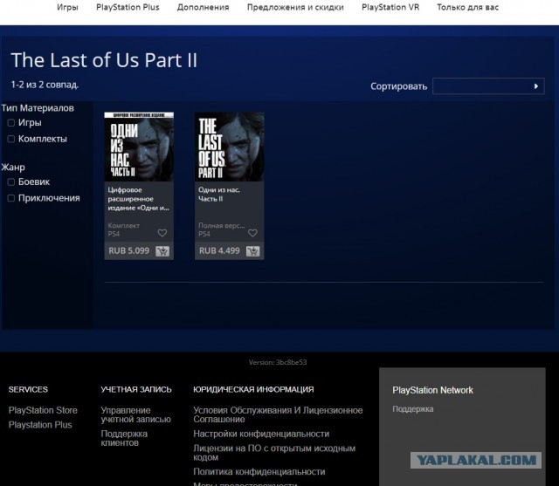Click the Version: 3bc8be53 text
559x486 pixels.
278,362
